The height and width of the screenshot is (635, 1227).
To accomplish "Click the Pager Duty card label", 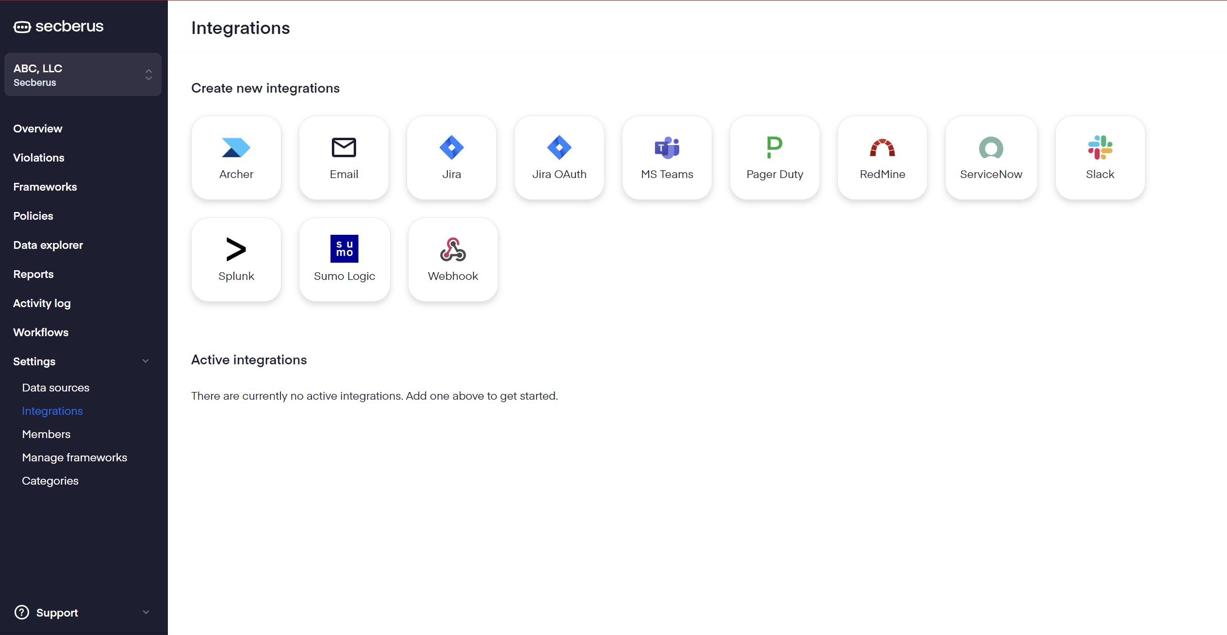I will pyautogui.click(x=775, y=174).
